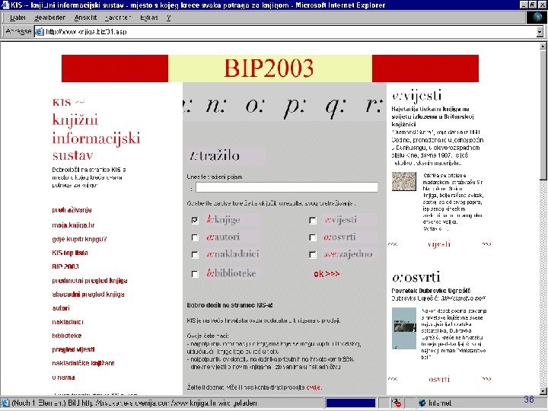The width and height of the screenshot is (548, 411).
Task: Check the n:nakladnici checkbox
Action: coord(195,255)
